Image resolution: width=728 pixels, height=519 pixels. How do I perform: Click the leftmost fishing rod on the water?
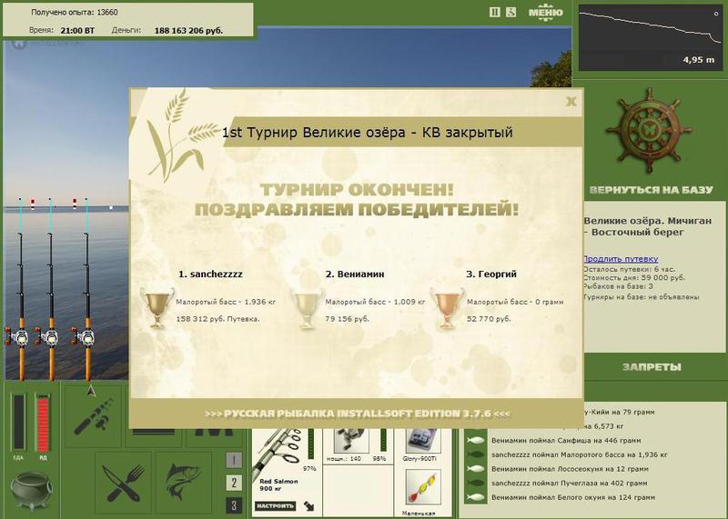click(21, 290)
